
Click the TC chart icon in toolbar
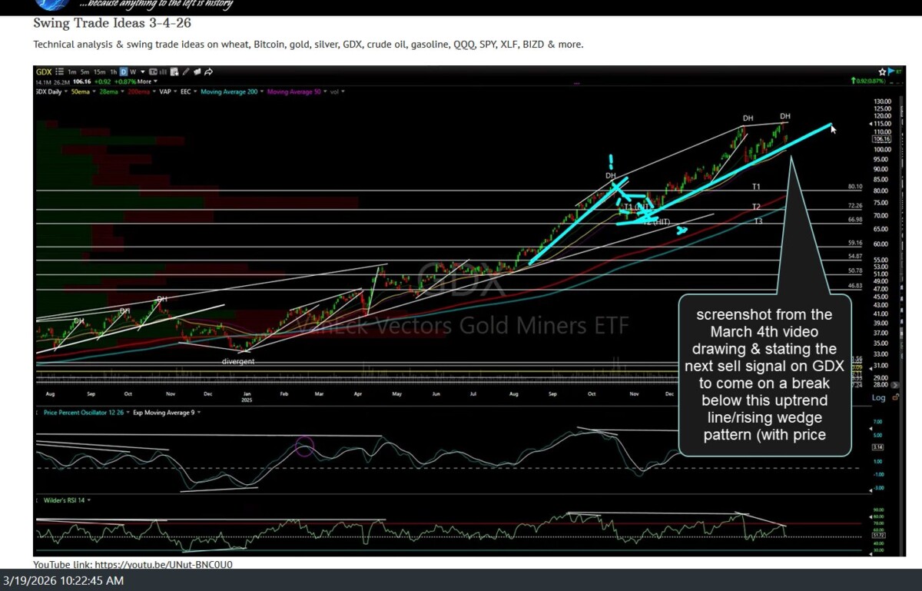pos(153,71)
